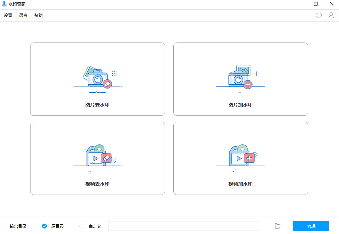Maximize the 水印管家 window
This screenshot has height=234, width=339.
(x=315, y=4)
